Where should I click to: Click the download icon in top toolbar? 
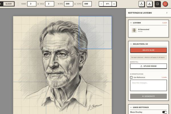149,4
